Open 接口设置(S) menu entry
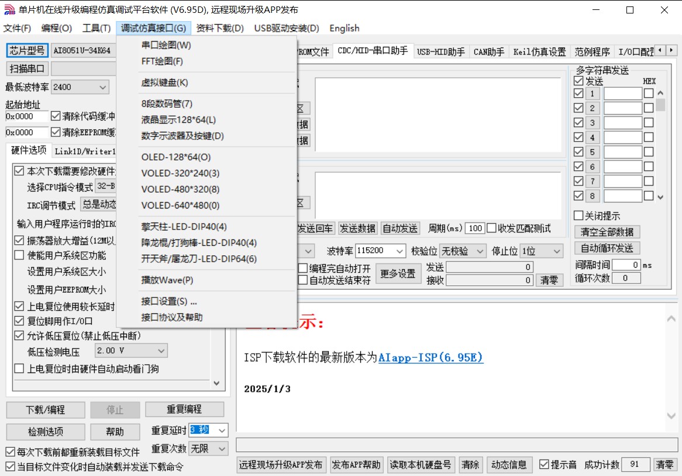This screenshot has width=682, height=476. (169, 302)
